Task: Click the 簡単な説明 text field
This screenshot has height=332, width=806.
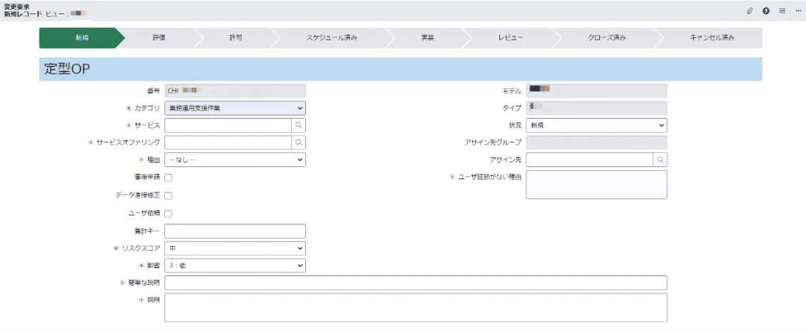Action: coord(416,283)
